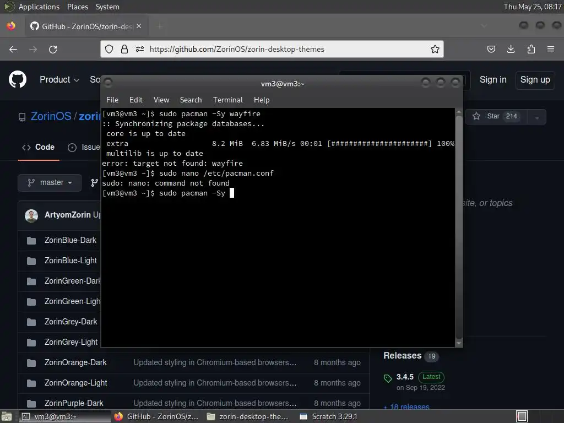
Task: Open the Terminal menu in menubar
Action: (x=227, y=100)
